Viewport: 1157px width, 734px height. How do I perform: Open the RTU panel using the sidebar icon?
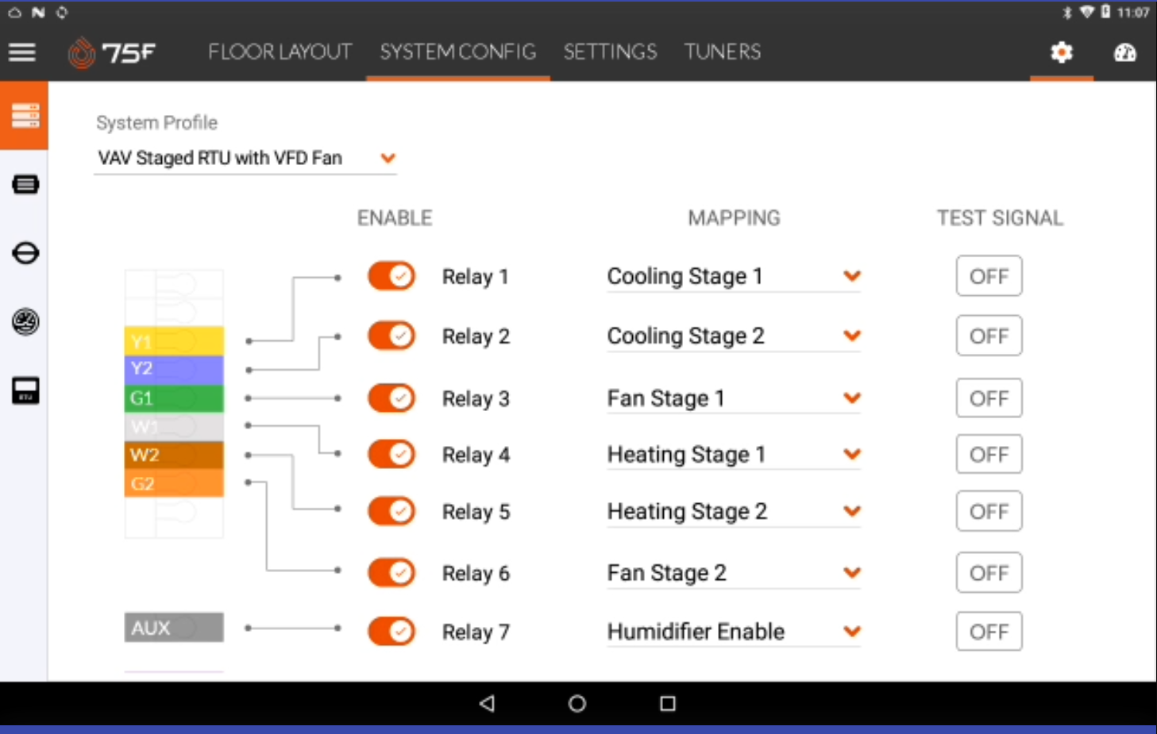pos(25,390)
